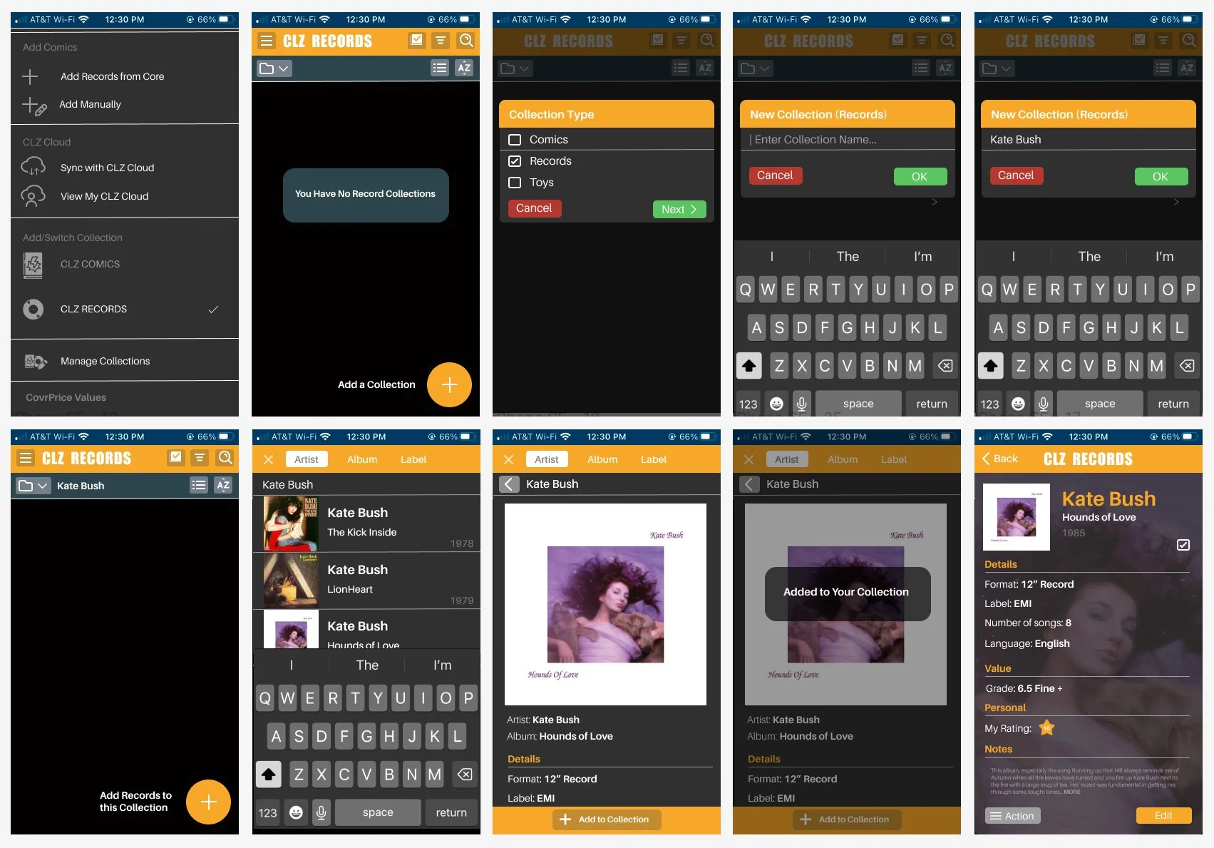Tap AZ sort icon on the No Record Collections screen

464,68
